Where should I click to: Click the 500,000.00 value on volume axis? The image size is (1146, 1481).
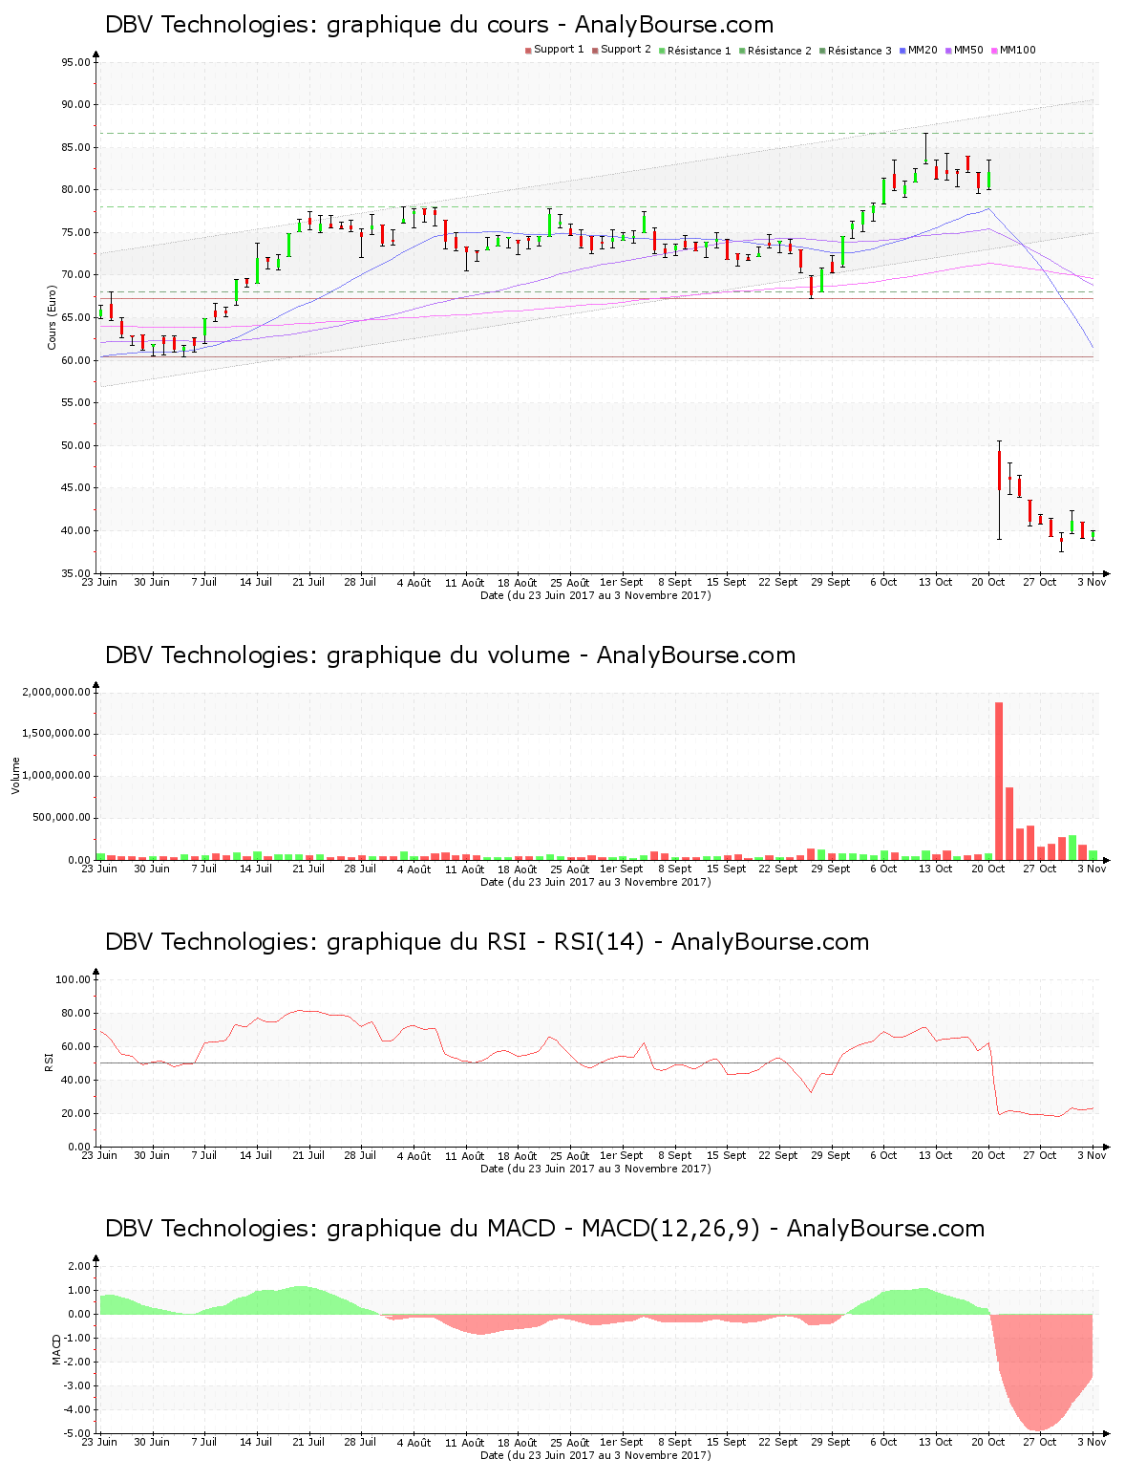[x=61, y=818]
